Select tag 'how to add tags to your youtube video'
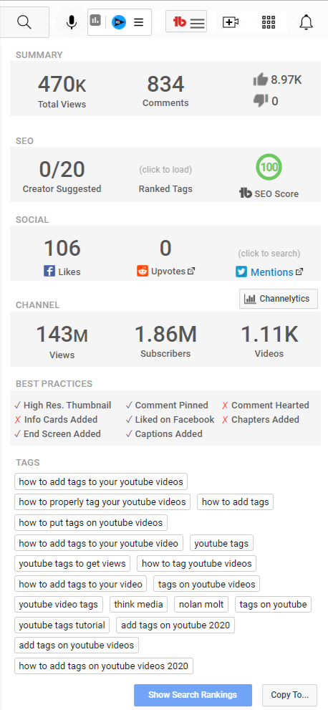 pos(99,543)
